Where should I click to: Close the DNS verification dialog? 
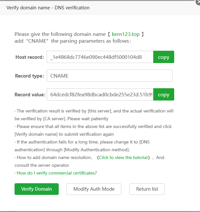tap(198, 2)
